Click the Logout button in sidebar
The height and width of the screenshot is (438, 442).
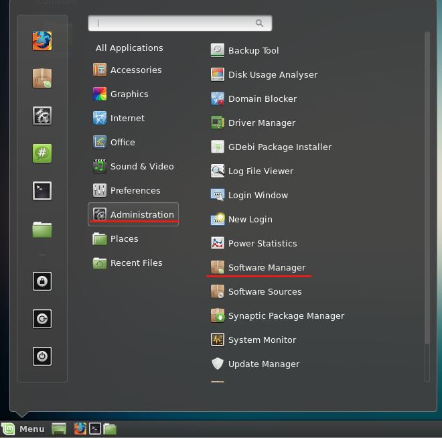(42, 319)
